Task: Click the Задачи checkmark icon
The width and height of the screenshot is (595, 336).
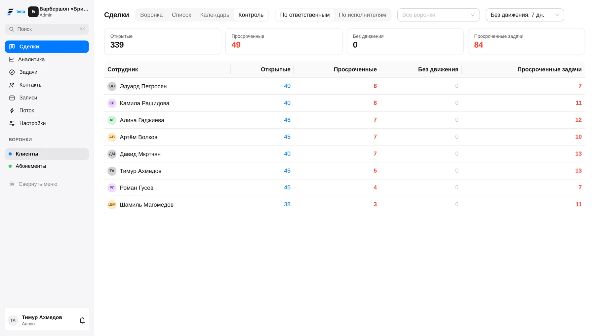Action: click(12, 72)
